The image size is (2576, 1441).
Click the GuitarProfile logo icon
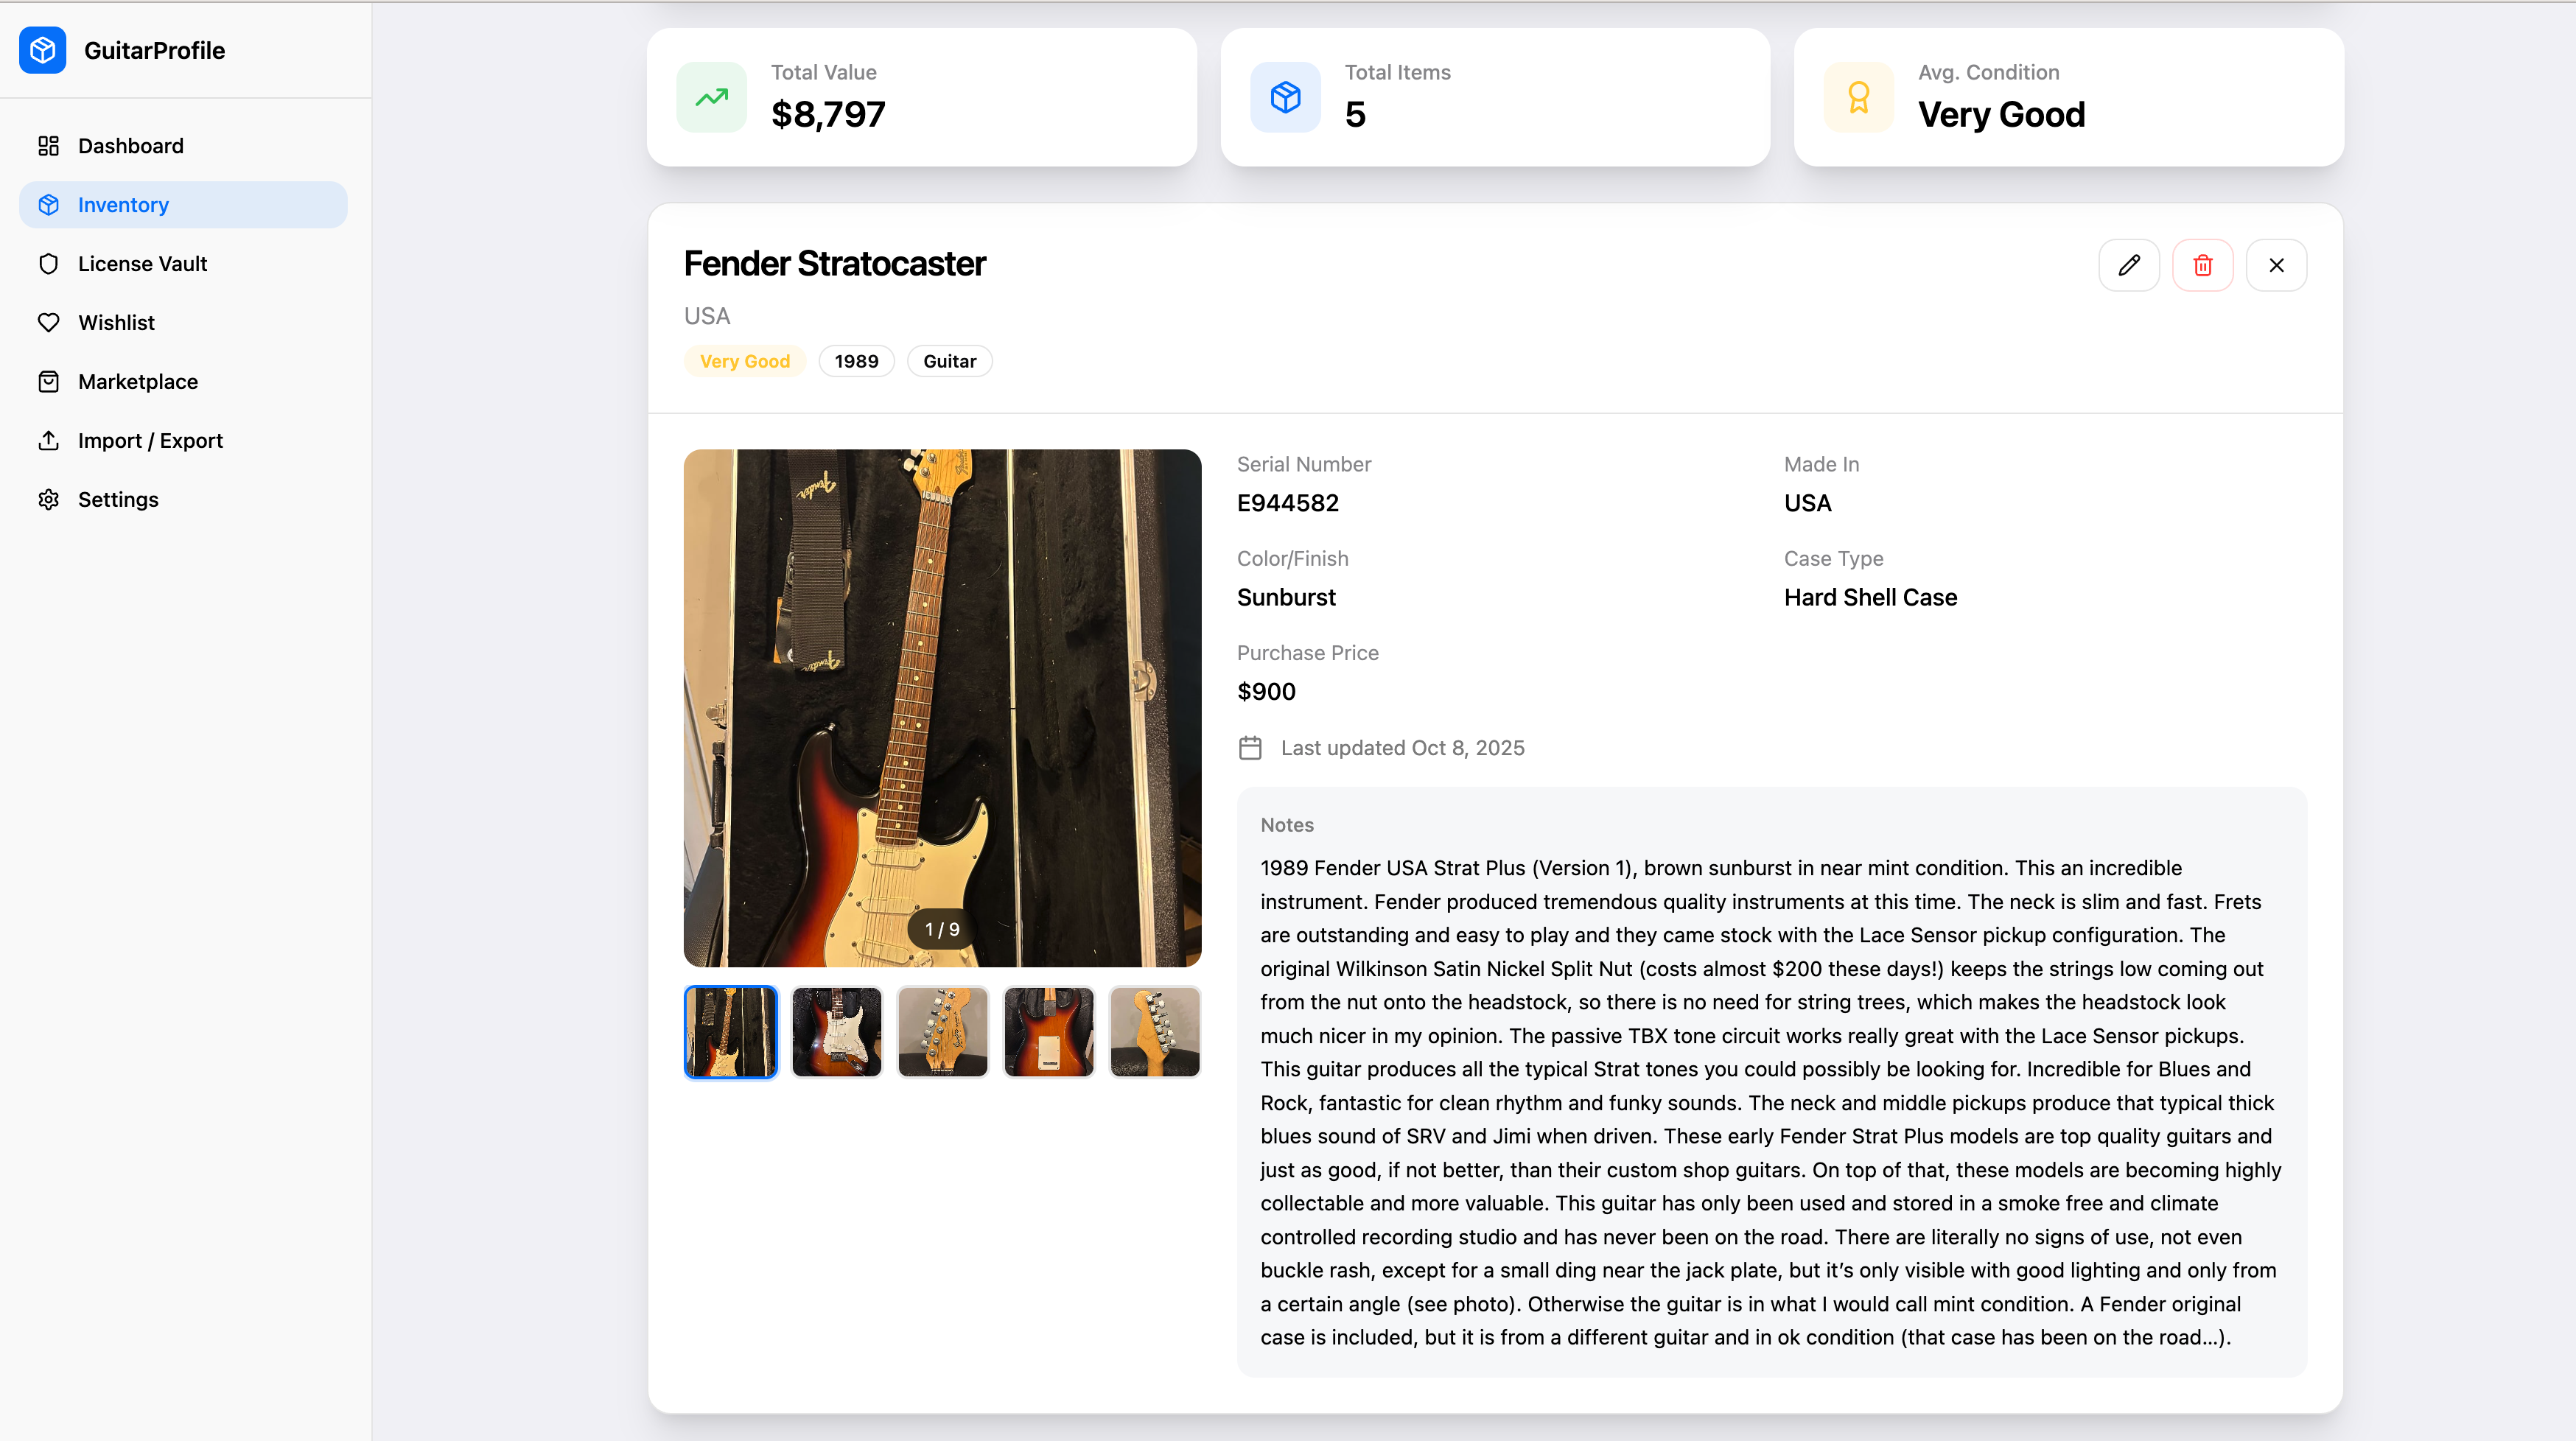[43, 50]
